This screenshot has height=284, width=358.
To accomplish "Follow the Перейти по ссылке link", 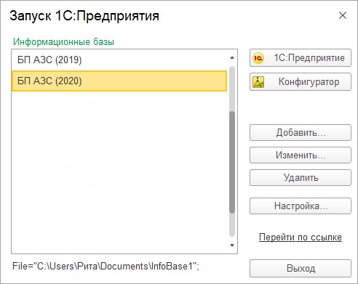I will click(301, 238).
